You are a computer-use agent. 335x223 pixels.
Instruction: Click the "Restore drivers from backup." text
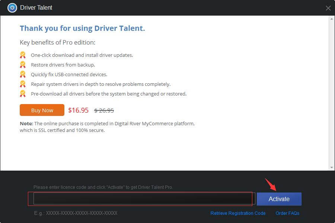[63, 65]
